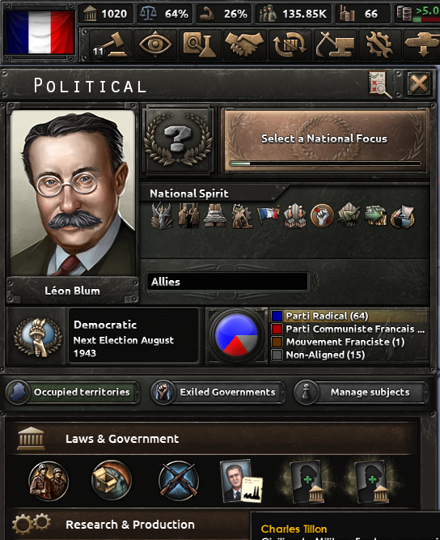This screenshot has height=540, width=440.
Task: Open Occupied territories
Action: (x=72, y=393)
